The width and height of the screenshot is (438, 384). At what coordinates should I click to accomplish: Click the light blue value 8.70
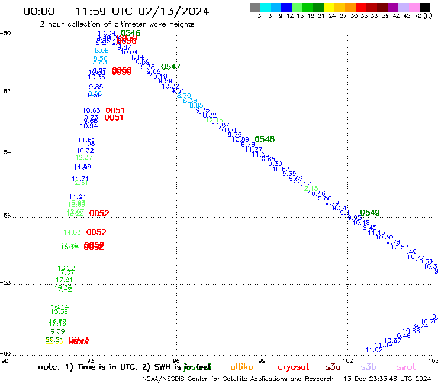[x=184, y=96]
